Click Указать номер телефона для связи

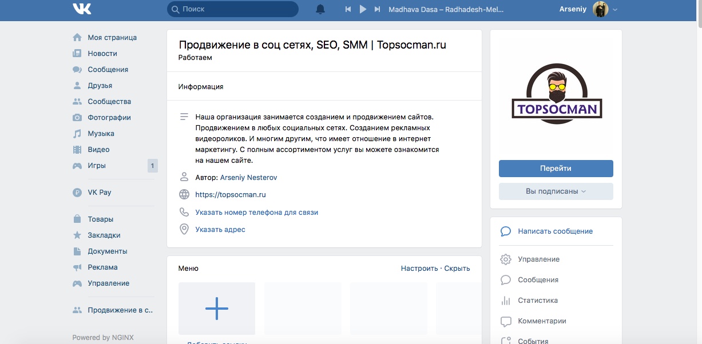tap(257, 212)
